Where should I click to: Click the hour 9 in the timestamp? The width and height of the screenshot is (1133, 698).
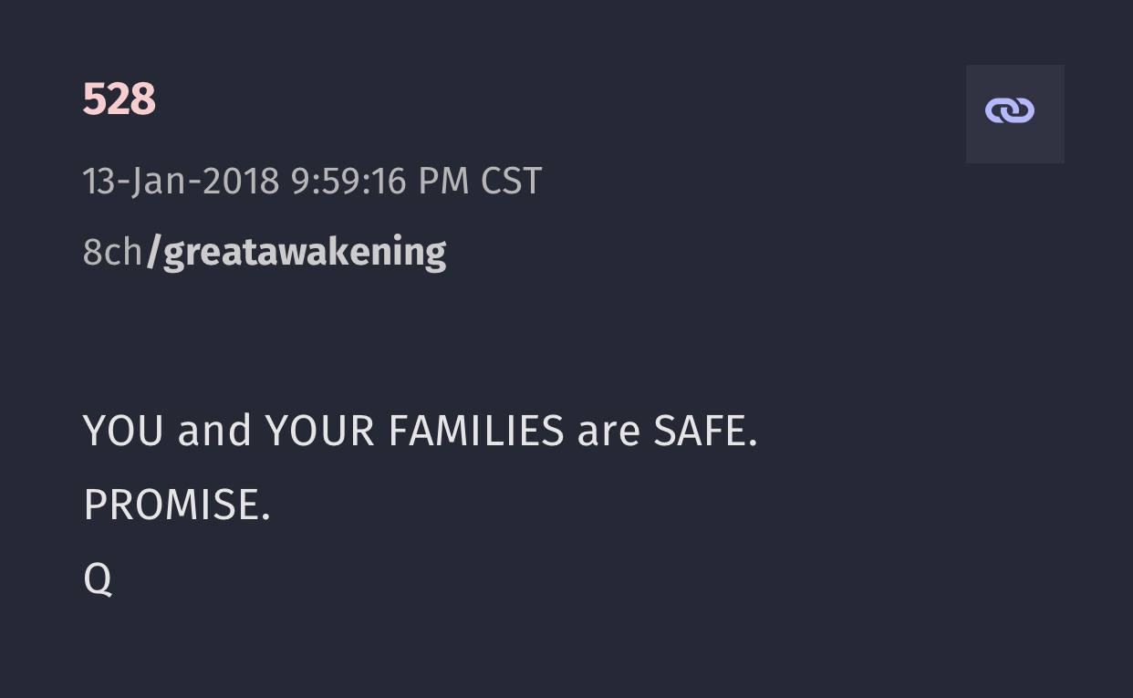pyautogui.click(x=300, y=182)
